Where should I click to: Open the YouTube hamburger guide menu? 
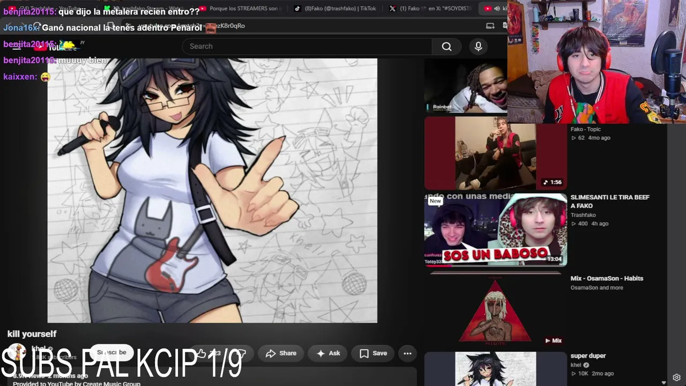[x=17, y=47]
